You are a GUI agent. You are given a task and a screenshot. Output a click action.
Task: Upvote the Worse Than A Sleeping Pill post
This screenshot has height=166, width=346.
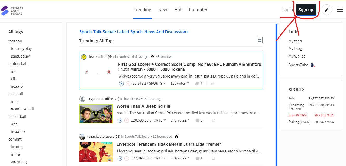click(120, 120)
